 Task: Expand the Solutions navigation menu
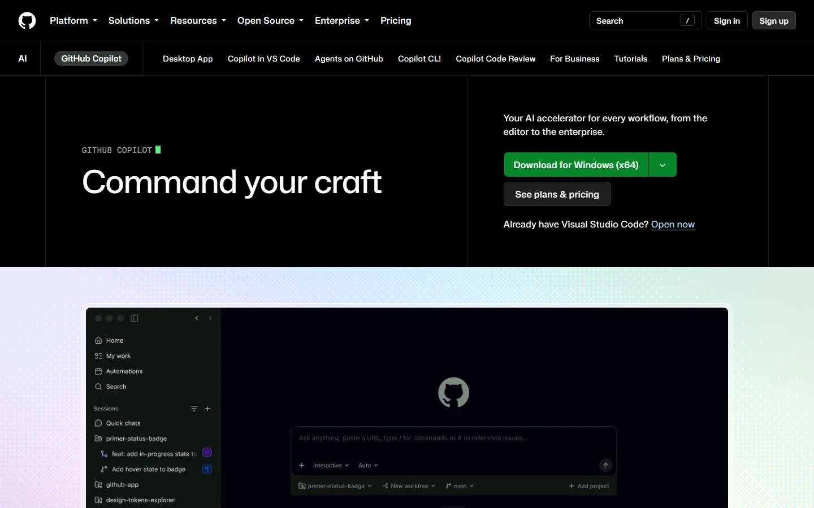click(x=133, y=20)
